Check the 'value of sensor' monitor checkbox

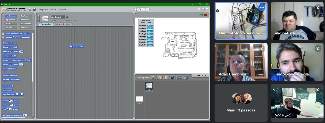[x=3, y=34]
